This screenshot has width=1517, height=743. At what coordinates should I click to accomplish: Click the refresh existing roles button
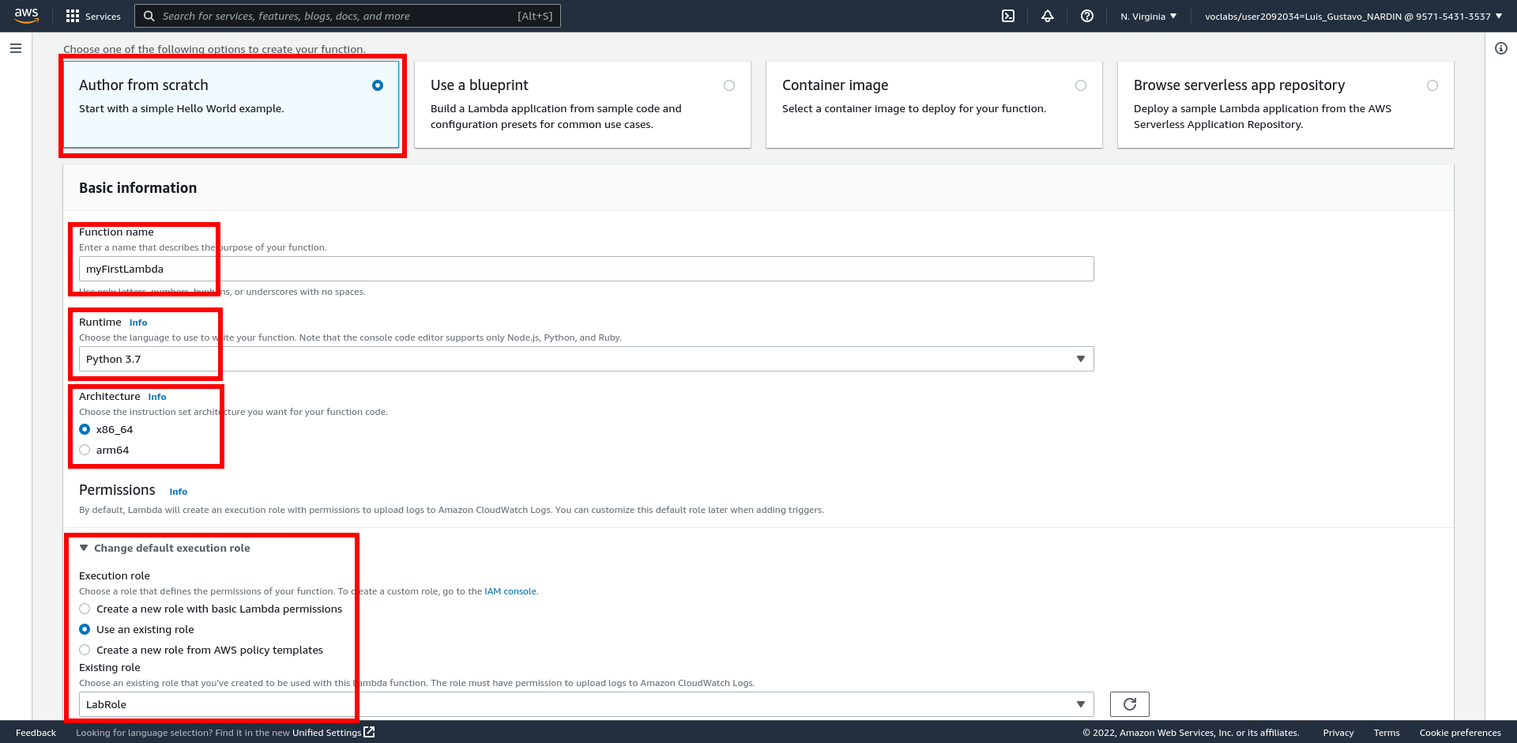[x=1129, y=704]
